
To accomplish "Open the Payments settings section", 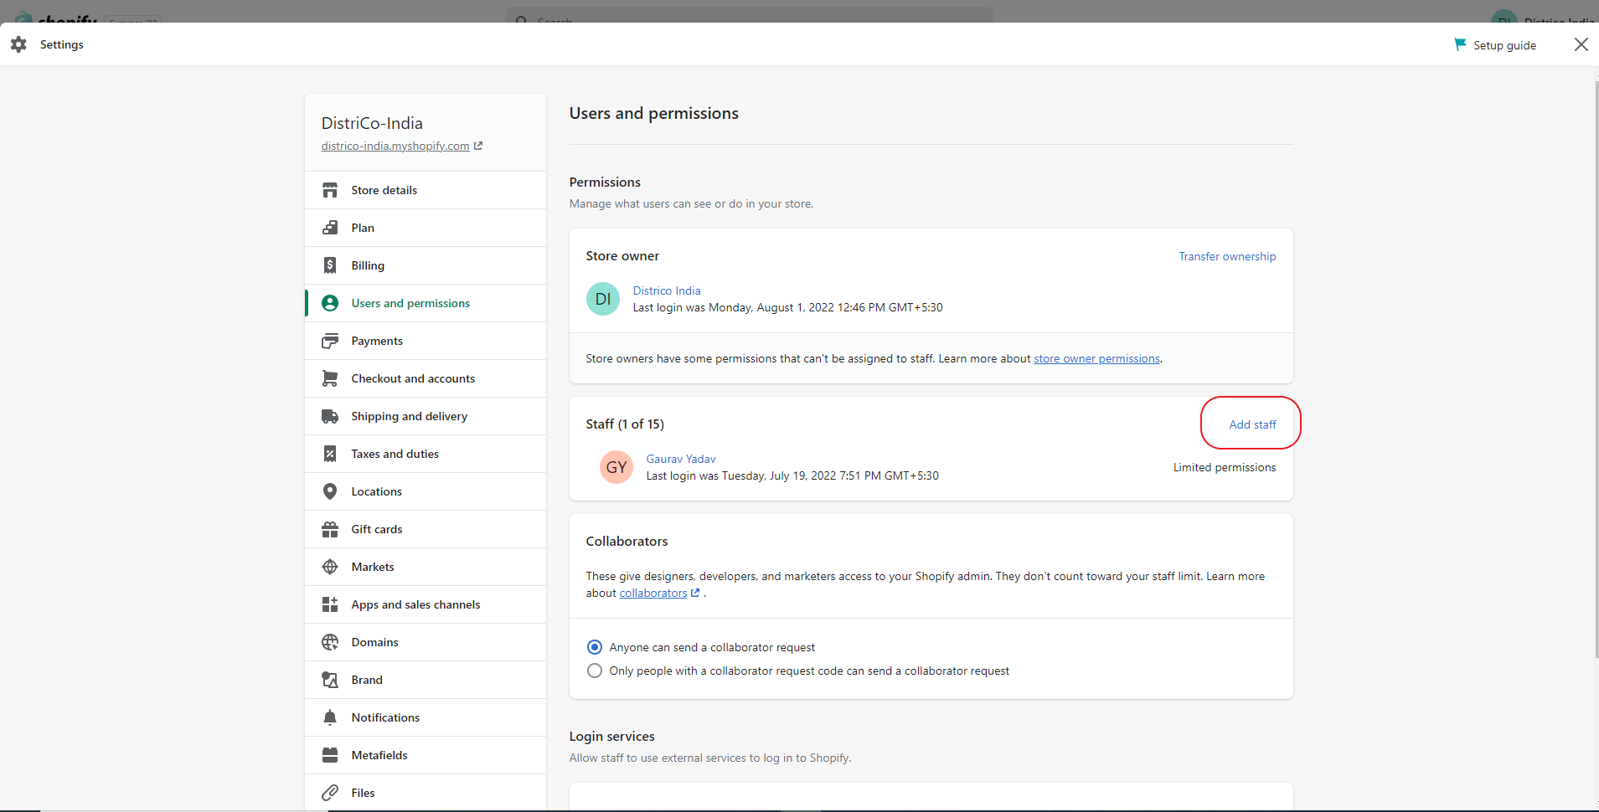I will [x=377, y=341].
